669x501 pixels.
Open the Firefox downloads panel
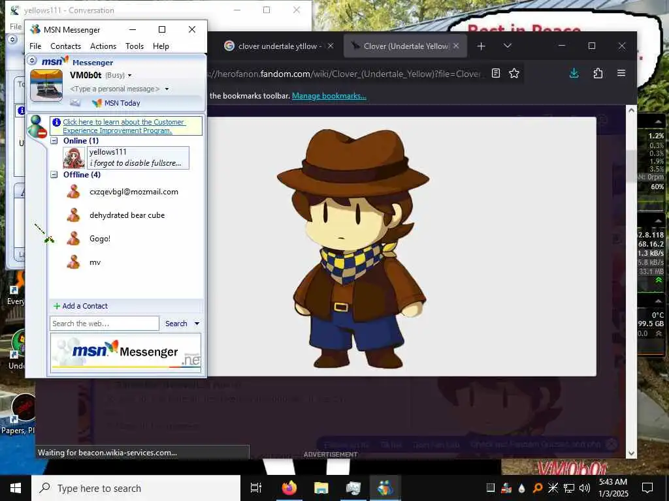click(574, 73)
